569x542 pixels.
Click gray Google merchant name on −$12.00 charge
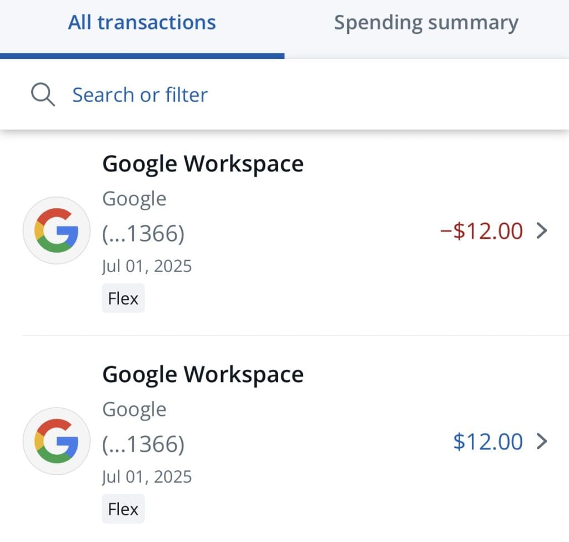134,199
